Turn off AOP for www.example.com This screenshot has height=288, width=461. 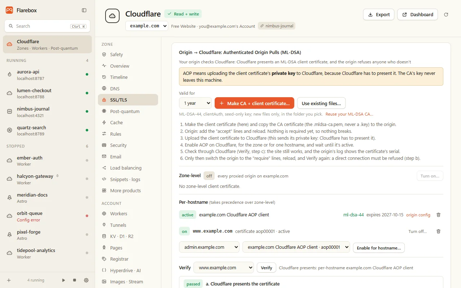tap(417, 231)
